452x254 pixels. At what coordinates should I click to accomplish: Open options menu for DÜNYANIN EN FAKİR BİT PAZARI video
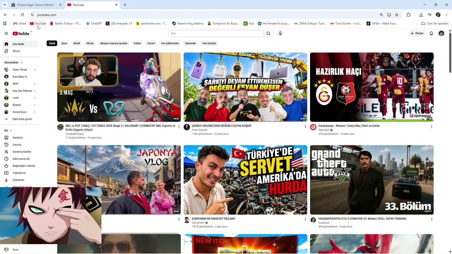pos(305,219)
